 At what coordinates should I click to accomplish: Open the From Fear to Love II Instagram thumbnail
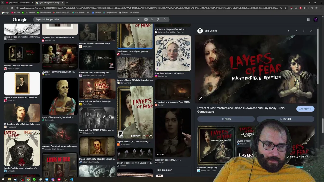173,53
